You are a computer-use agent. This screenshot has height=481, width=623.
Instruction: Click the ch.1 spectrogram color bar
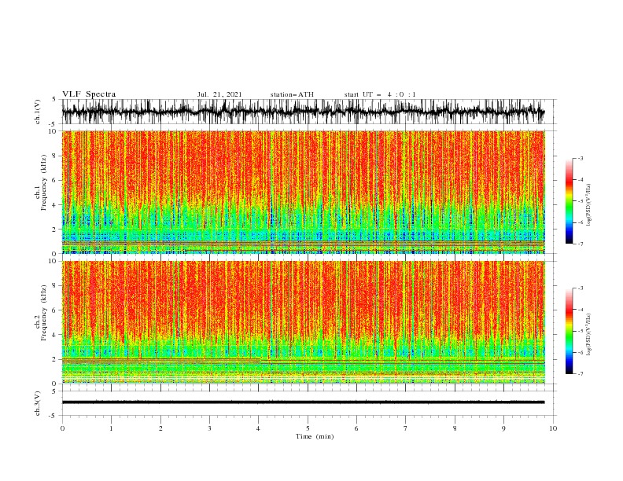570,201
